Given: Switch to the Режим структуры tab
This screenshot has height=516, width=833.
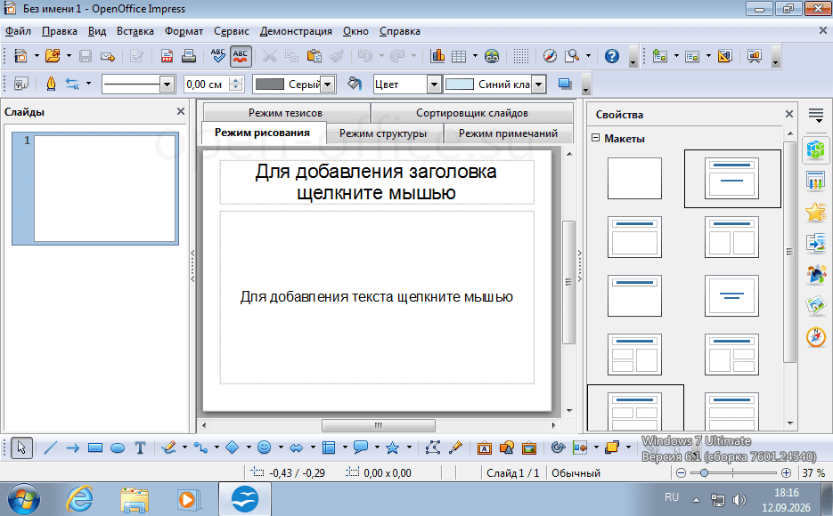Looking at the screenshot, I should click(x=383, y=133).
